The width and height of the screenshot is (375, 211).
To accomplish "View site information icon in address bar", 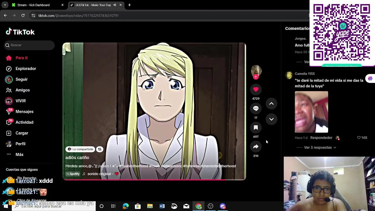I will tap(33, 16).
